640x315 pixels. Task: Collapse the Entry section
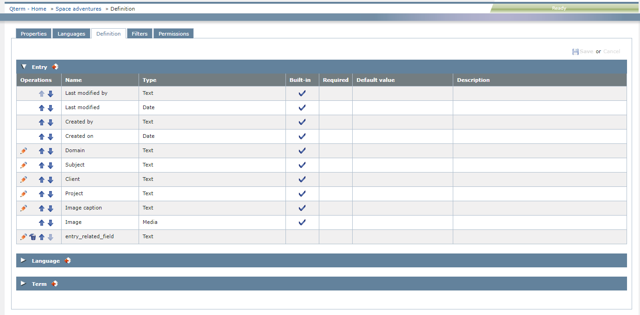pyautogui.click(x=24, y=66)
